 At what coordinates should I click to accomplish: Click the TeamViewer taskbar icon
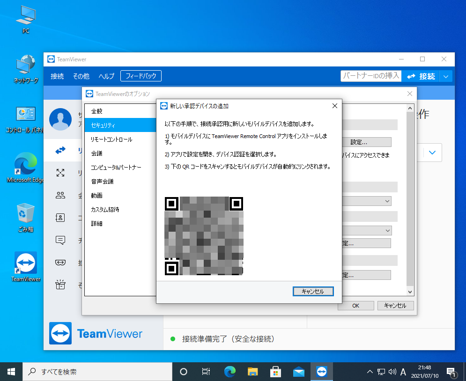(x=321, y=372)
